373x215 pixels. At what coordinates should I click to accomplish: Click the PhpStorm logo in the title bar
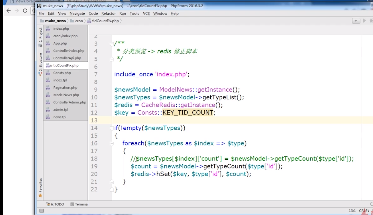[40, 6]
